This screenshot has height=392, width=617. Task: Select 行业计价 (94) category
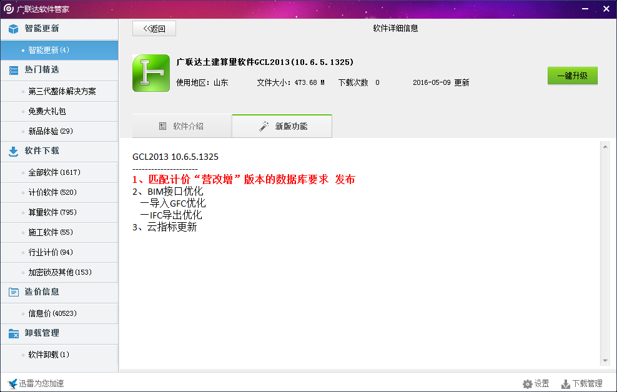tap(59, 252)
